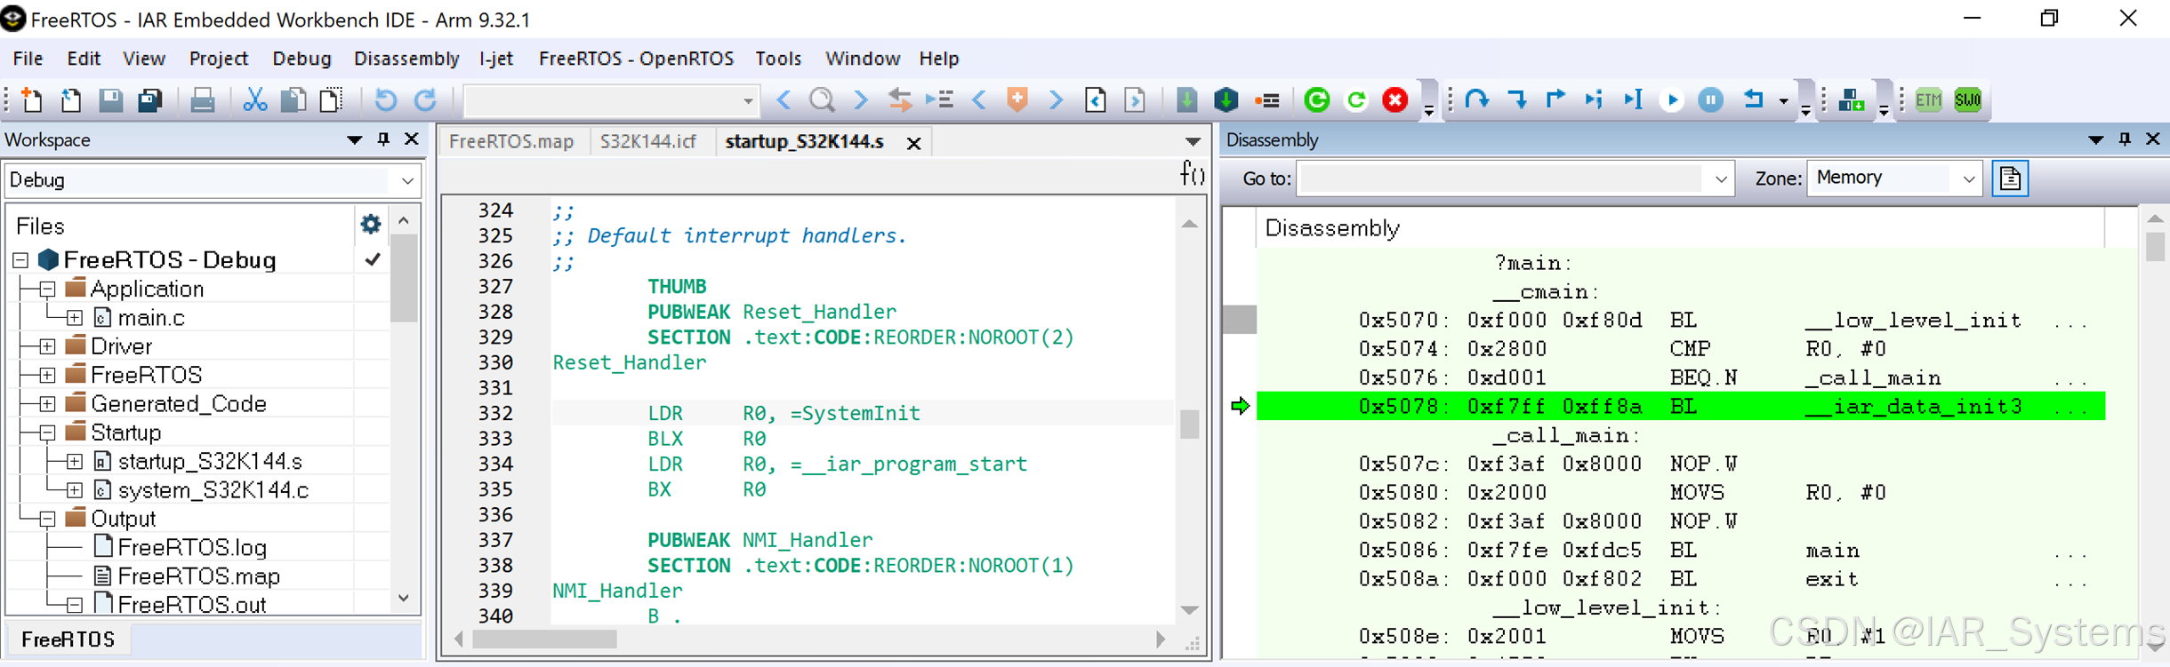Toggle breakpoint with orange dot icon
2170x667 pixels.
tap(1266, 100)
